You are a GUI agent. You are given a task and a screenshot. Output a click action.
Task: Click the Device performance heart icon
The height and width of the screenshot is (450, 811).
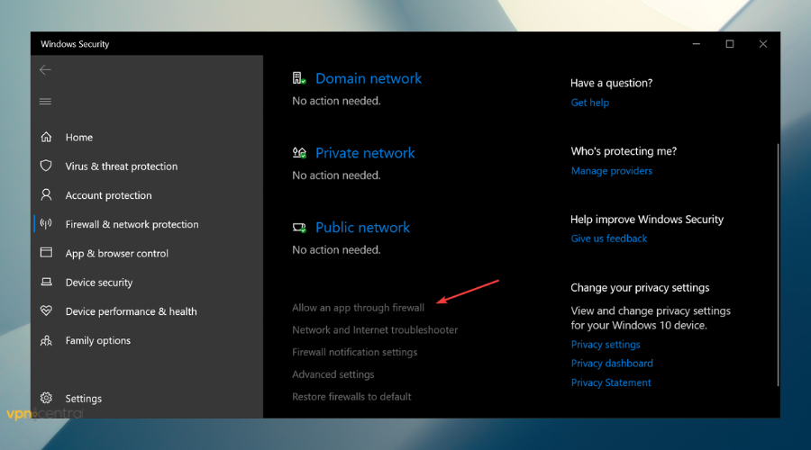click(46, 311)
